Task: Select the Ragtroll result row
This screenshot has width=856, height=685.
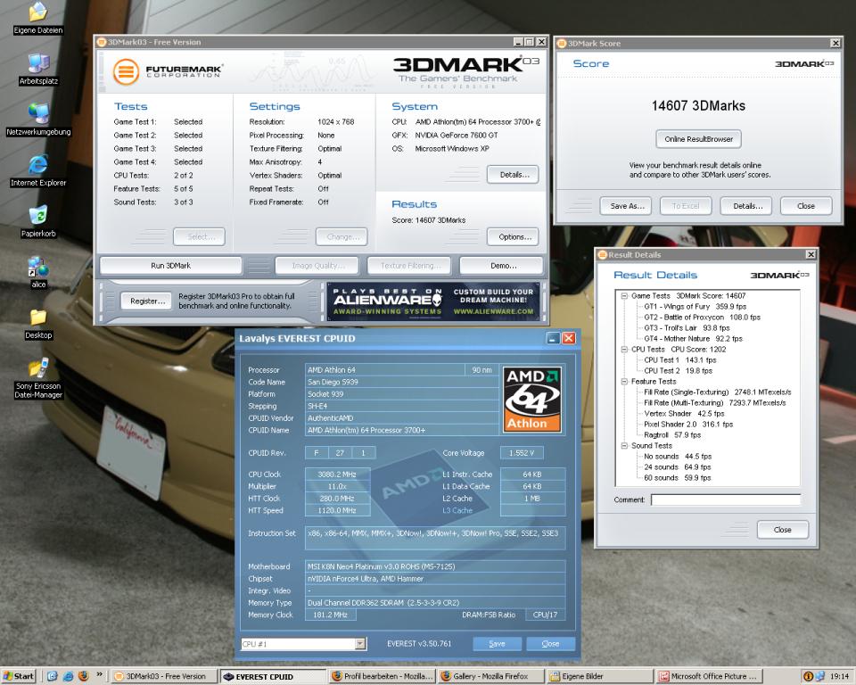Action: coord(672,435)
